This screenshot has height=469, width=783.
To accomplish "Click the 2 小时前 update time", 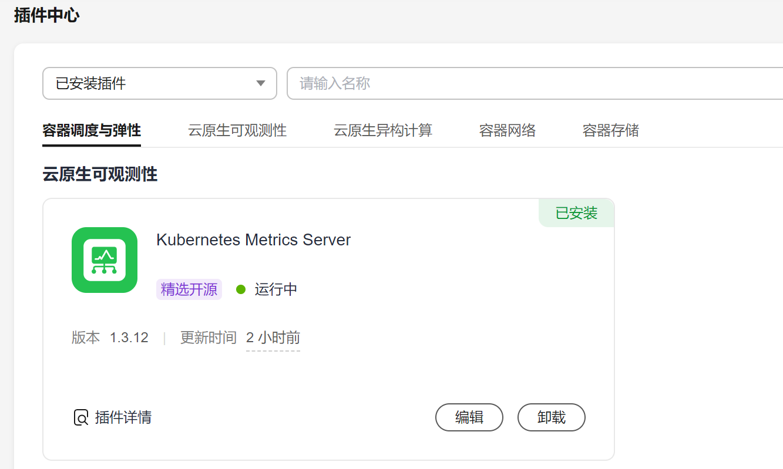I will pos(273,338).
